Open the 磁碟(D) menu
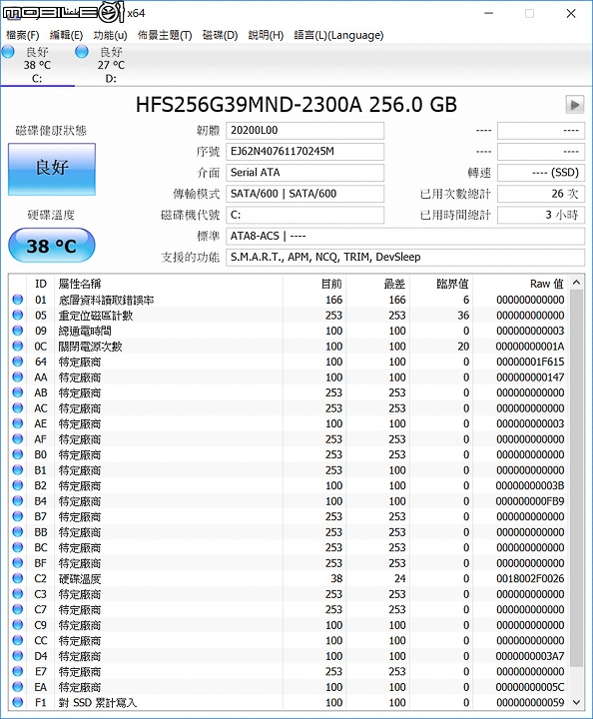Screen dimensions: 593x719 220,35
